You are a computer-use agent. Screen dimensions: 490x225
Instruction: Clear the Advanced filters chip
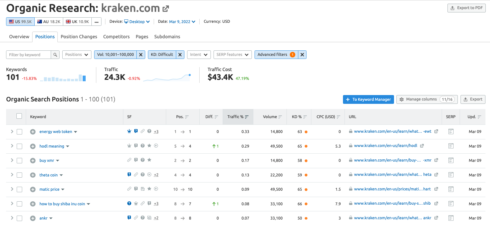pyautogui.click(x=302, y=55)
